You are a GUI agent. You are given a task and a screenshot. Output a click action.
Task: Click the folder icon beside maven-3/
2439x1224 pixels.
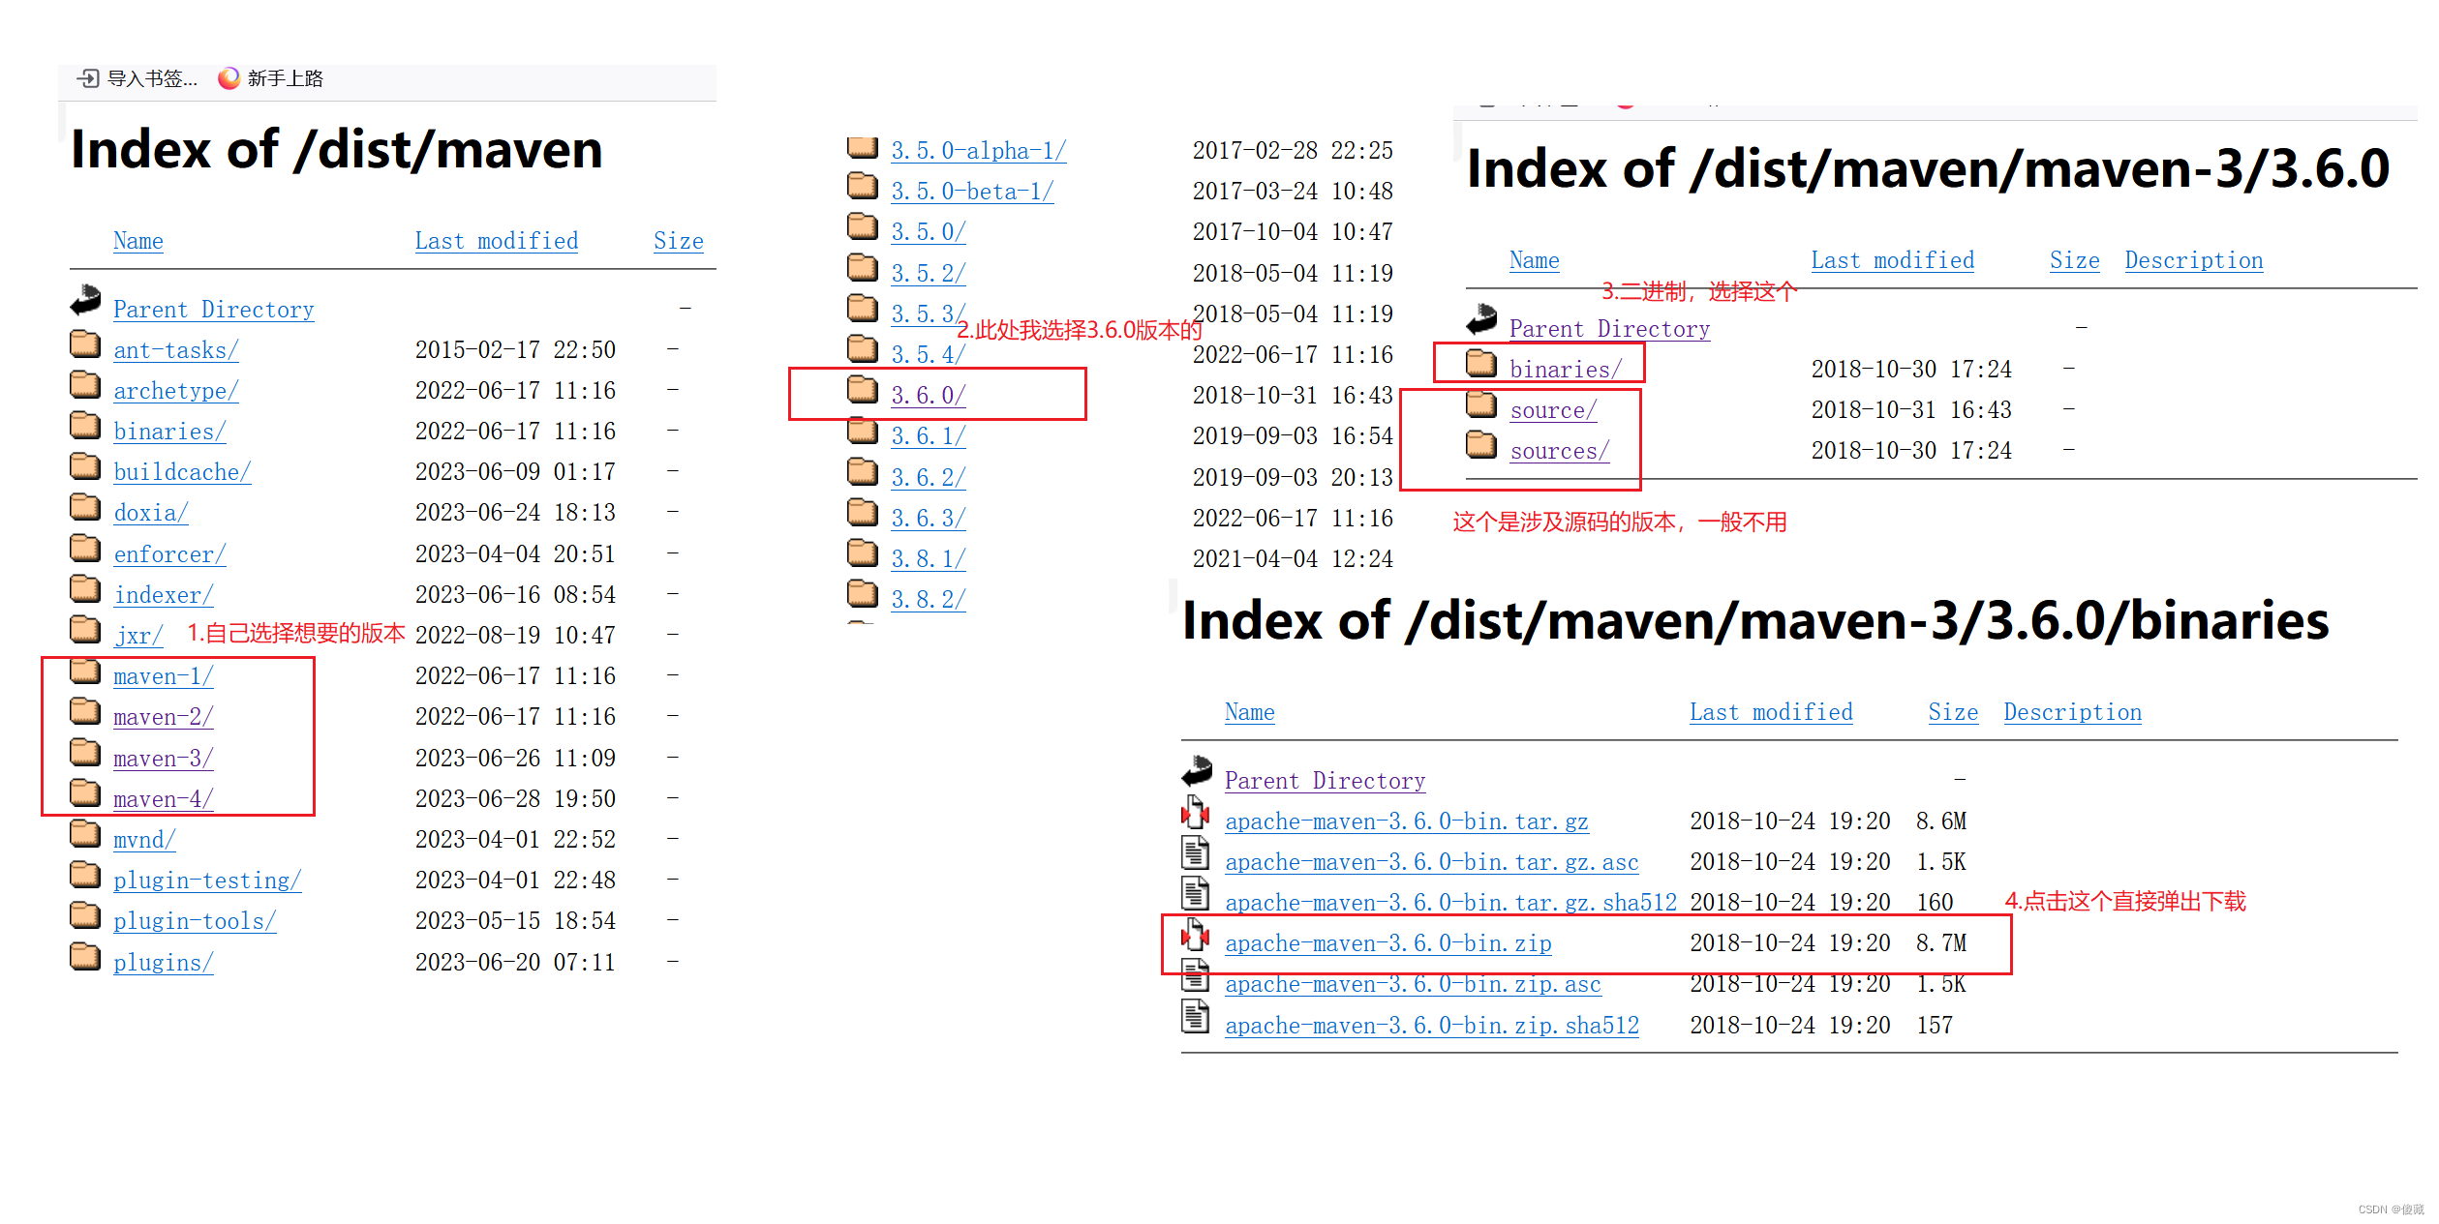(85, 753)
